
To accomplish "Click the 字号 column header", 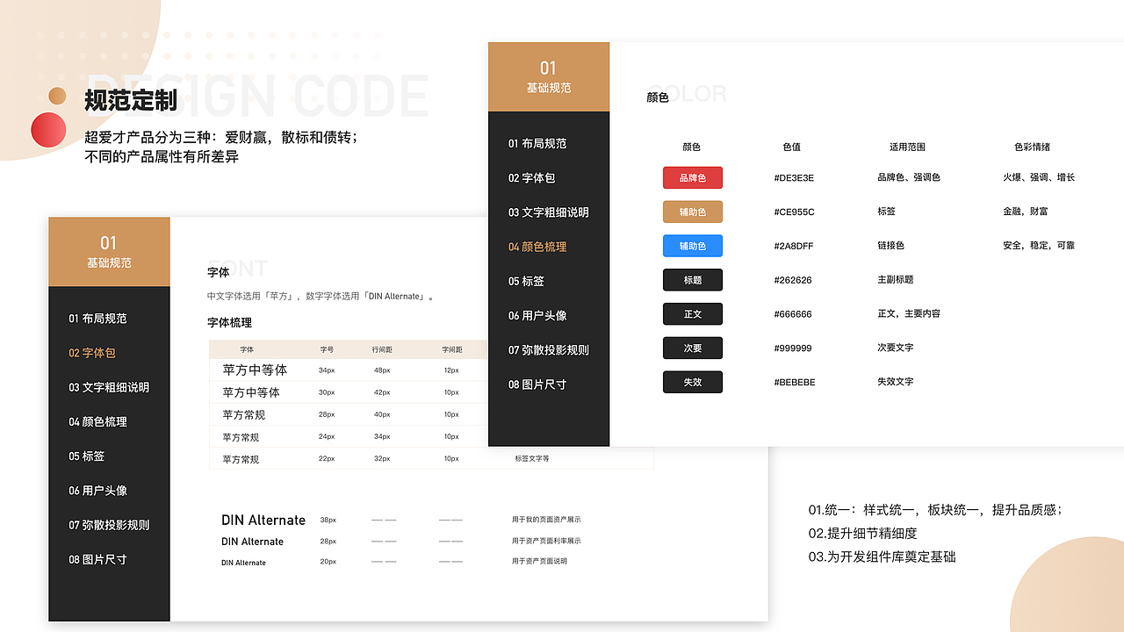I will (x=327, y=350).
